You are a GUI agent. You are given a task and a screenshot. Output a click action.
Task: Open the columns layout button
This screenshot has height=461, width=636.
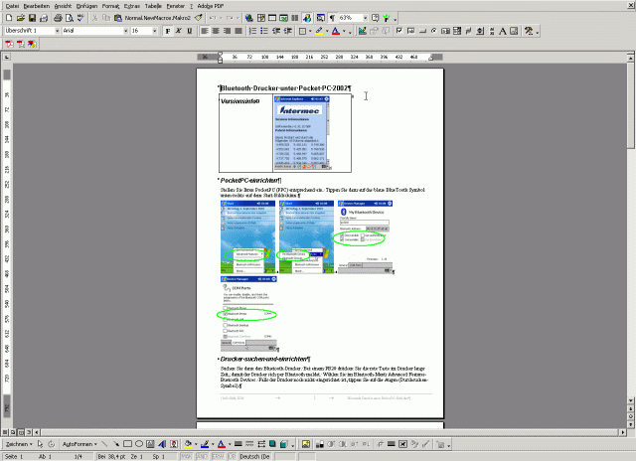[295, 18]
